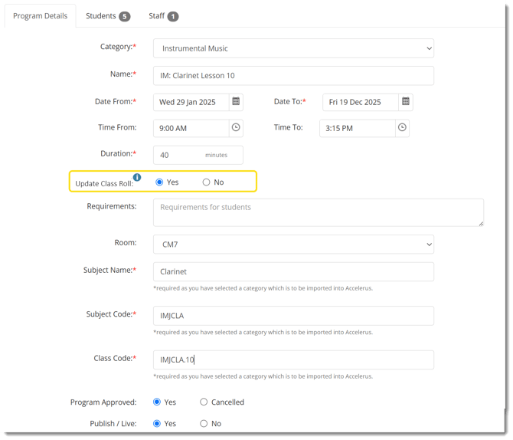
Task: Click the Time To clock icon
Action: click(402, 128)
